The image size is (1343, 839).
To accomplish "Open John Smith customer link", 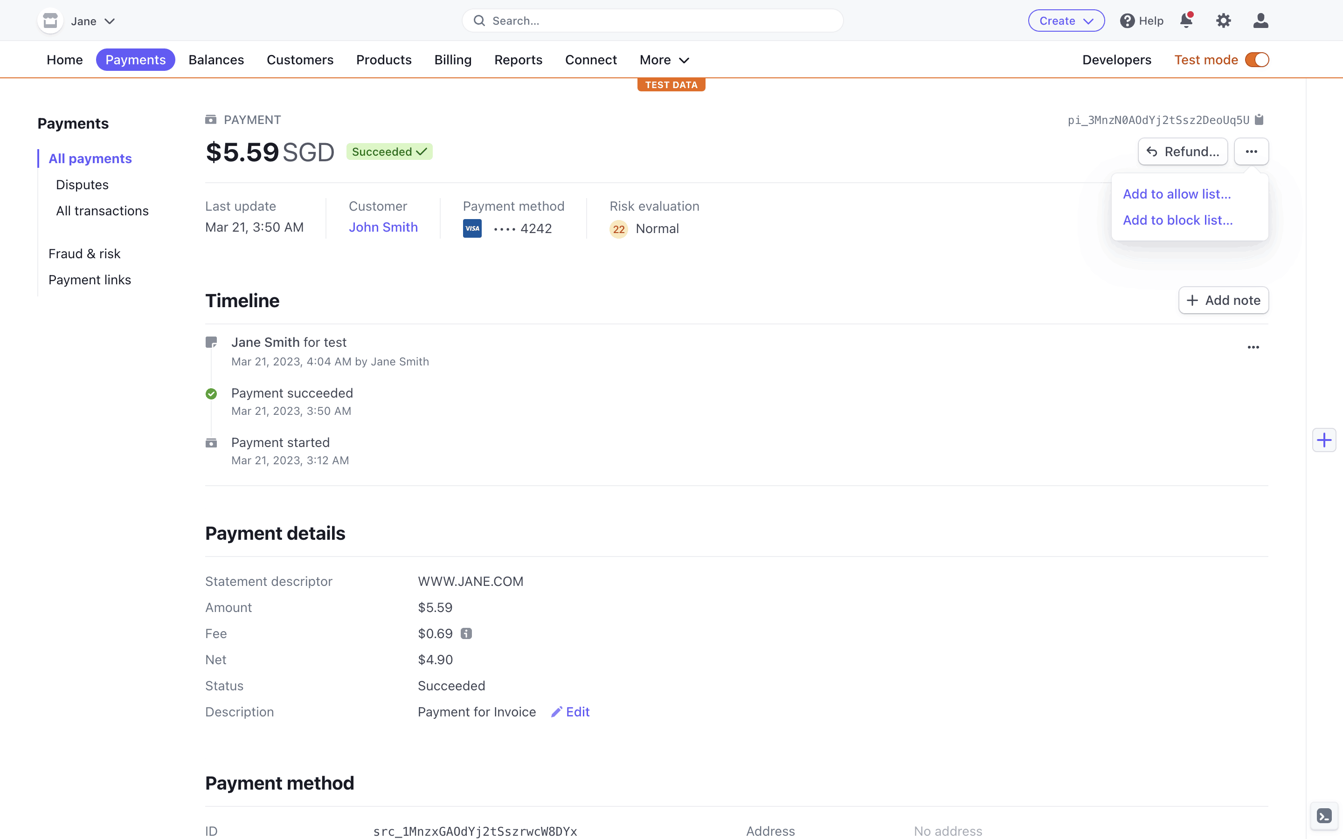I will point(383,227).
